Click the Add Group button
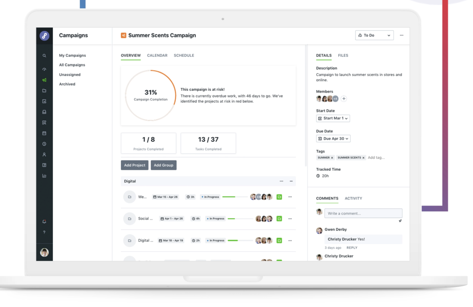Screen dimensions: 473x307 164,165
